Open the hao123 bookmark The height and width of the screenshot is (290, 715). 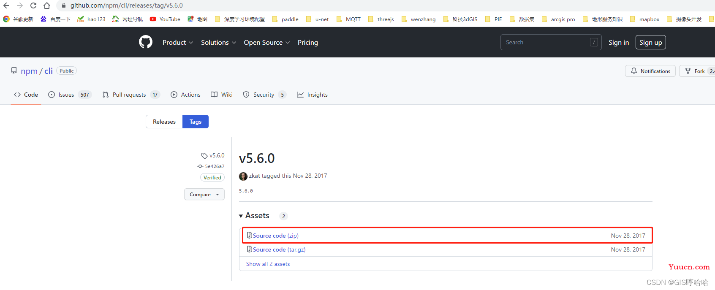coord(92,19)
